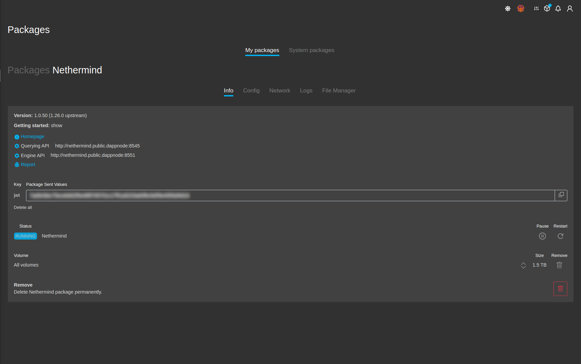581x364 pixels.
Task: Toggle the light/dark theme sun icon
Action: pos(508,9)
